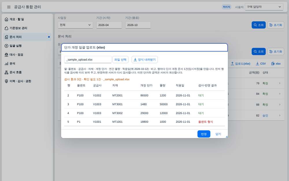Viewport: 289px width, 181px height.
Task: Click the 문서 흐름 flow icon
Action: coord(6,72)
